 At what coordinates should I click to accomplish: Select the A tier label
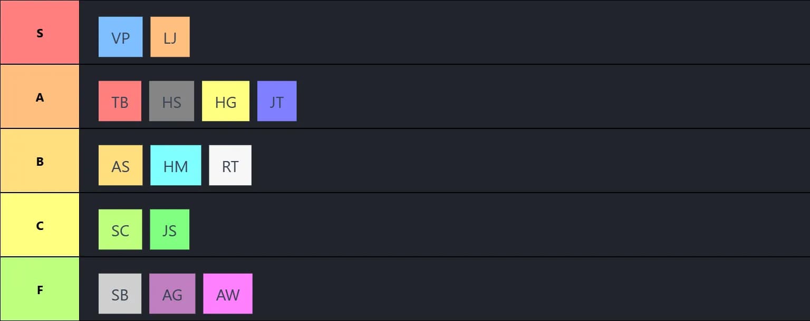pyautogui.click(x=40, y=97)
